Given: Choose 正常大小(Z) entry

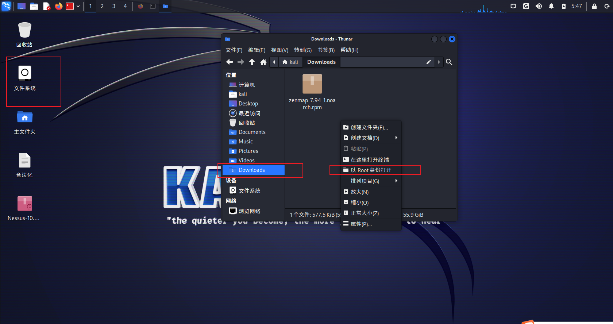Looking at the screenshot, I should coord(371,213).
